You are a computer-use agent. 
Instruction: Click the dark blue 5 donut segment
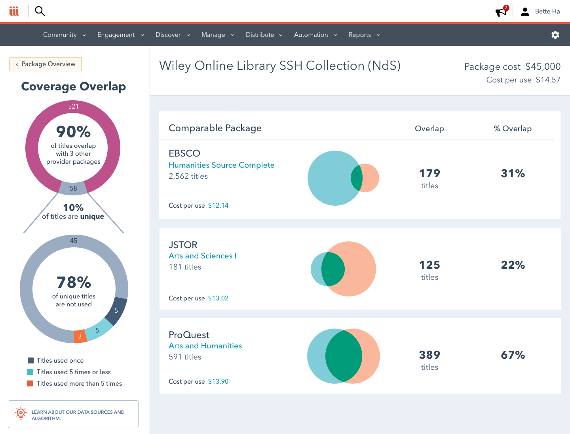[116, 310]
